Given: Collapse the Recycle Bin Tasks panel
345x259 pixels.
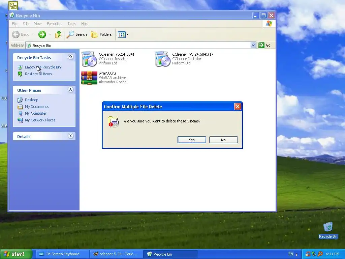Looking at the screenshot, I should click(x=70, y=57).
